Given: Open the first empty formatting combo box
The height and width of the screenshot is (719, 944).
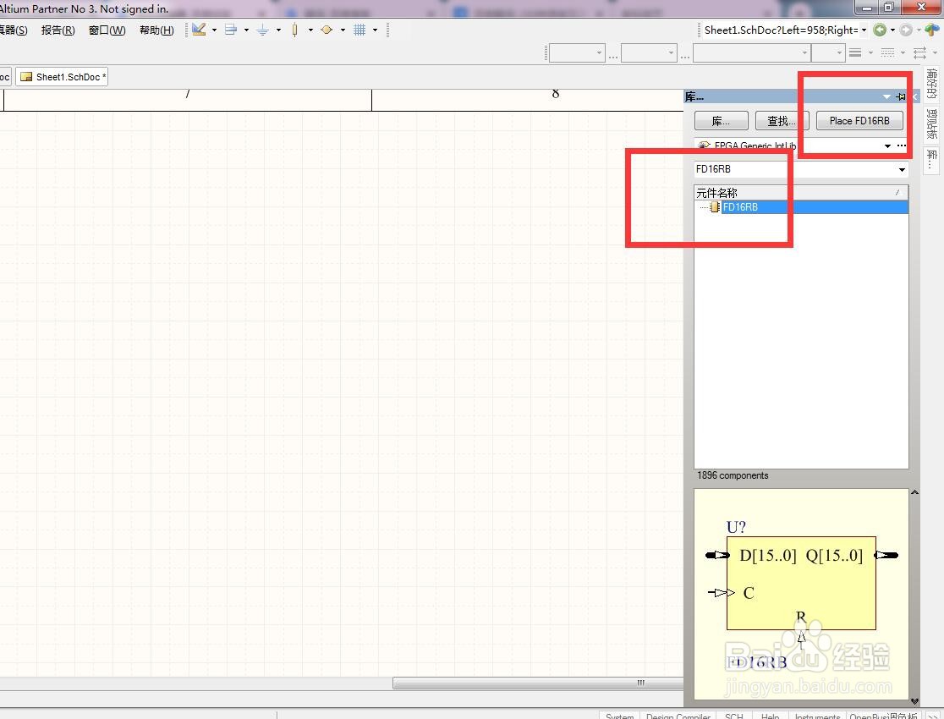Looking at the screenshot, I should point(577,53).
